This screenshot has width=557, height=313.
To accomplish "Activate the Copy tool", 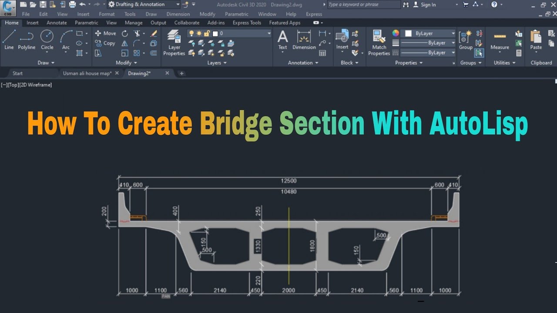I will click(105, 43).
